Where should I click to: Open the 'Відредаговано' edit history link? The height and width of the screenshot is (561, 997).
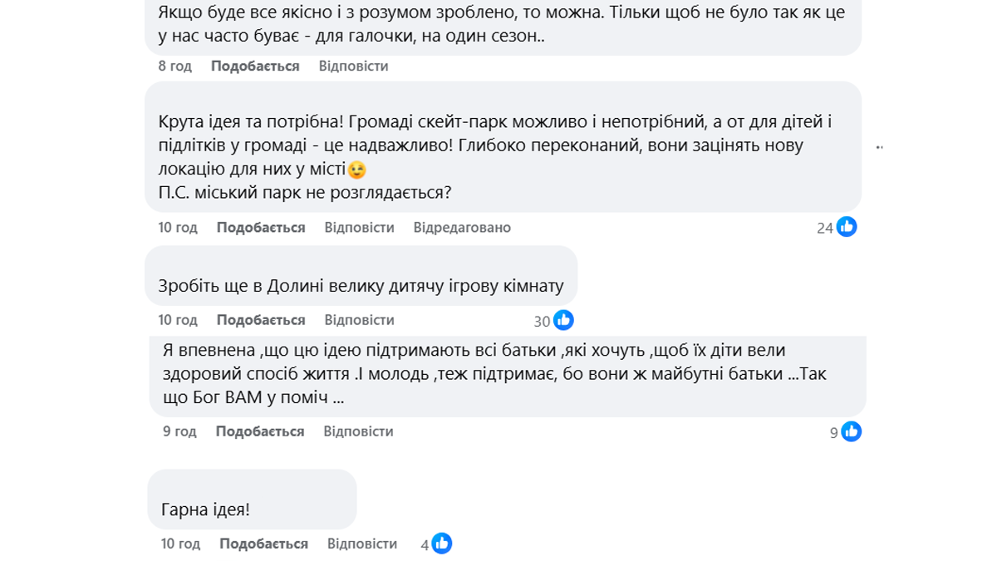tap(462, 228)
